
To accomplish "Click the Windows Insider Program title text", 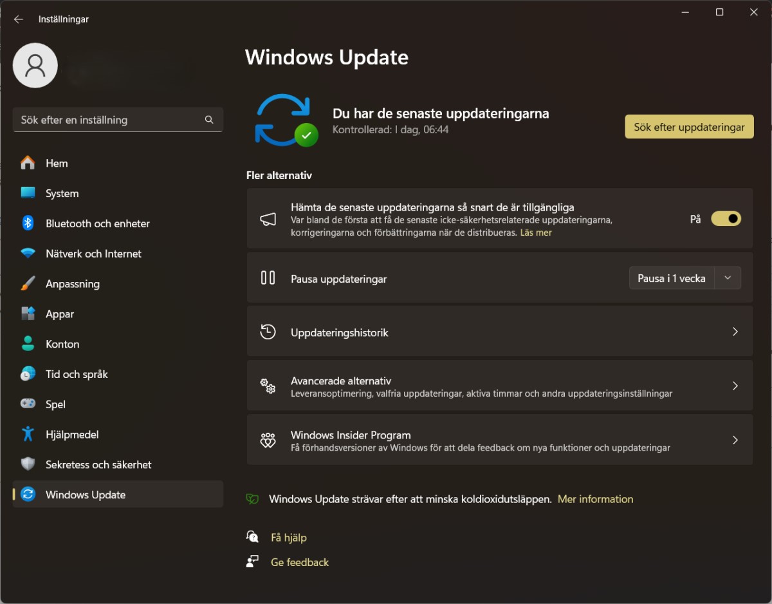I will (x=351, y=435).
